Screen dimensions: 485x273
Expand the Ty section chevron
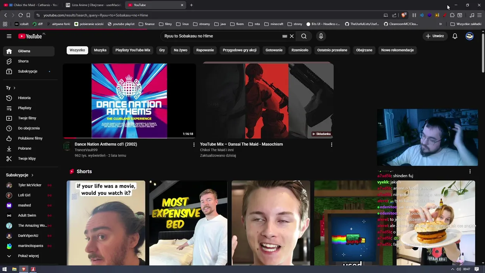click(14, 88)
